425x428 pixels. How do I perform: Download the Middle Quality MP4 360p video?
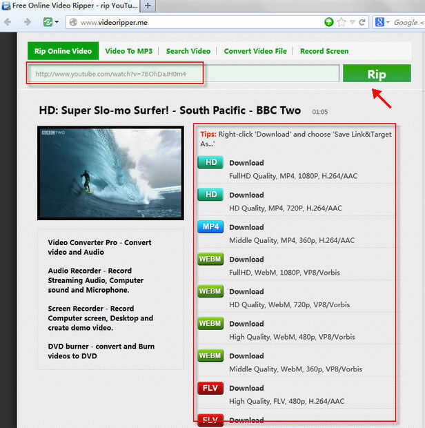(246, 227)
